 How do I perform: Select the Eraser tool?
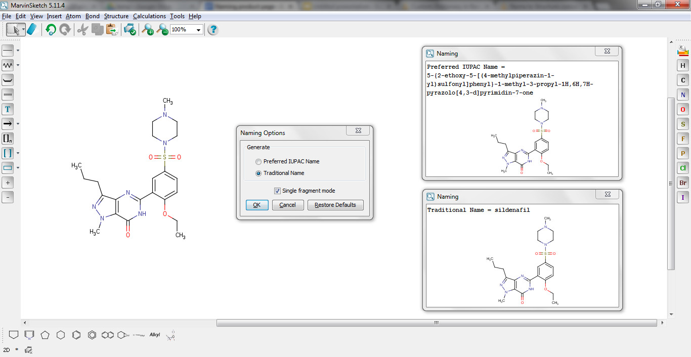(31, 29)
